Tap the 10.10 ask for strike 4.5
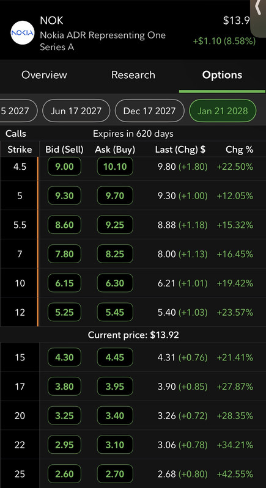 point(115,167)
